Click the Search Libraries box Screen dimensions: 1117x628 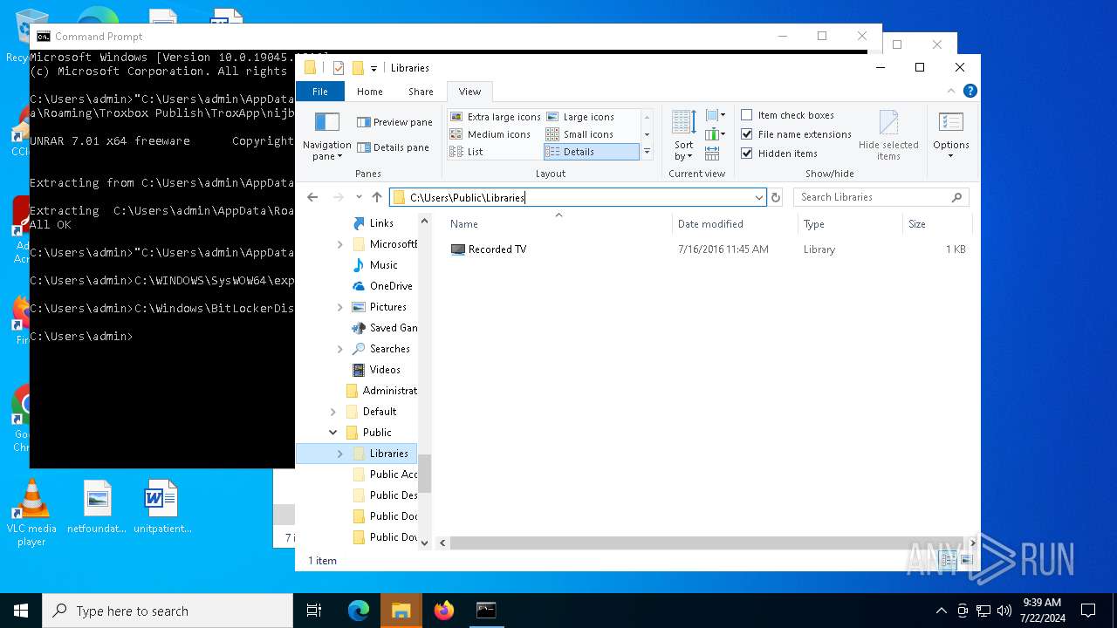tap(881, 198)
